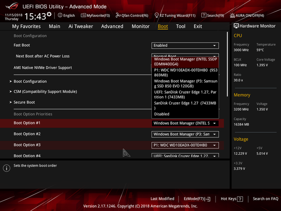The height and width of the screenshot is (211, 281).
Task: Open the Boot Option #2 dropdown
Action: click(185, 134)
